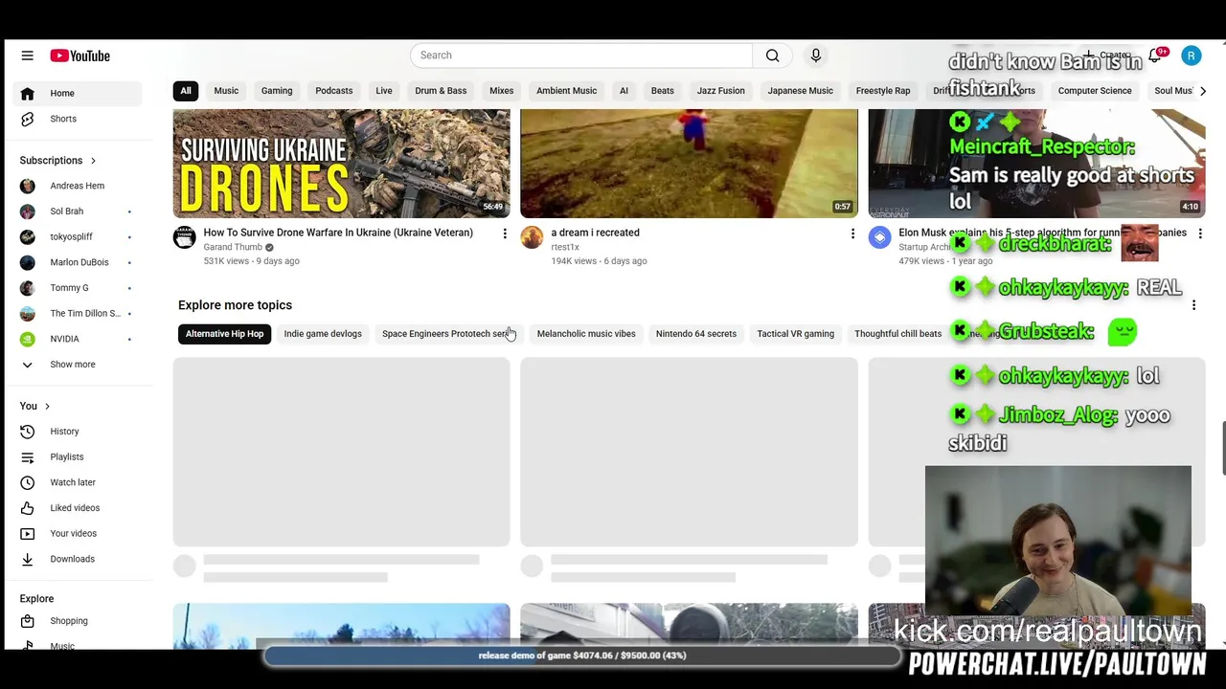Open Your videos page
Image resolution: width=1226 pixels, height=689 pixels.
coord(79,533)
